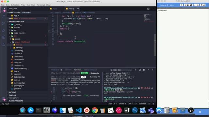Click the editor minimap preview
The width and height of the screenshot is (209, 117).
(x=149, y=18)
